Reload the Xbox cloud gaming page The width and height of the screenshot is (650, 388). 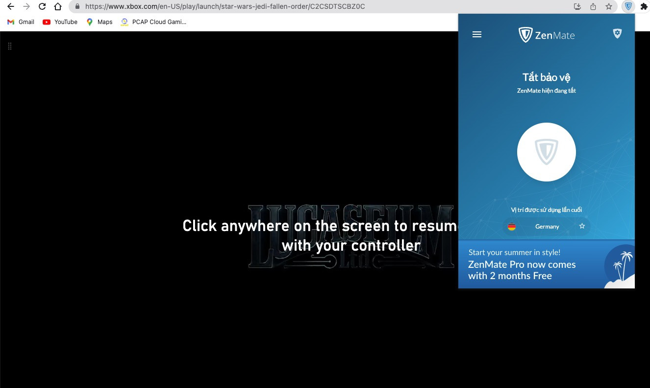point(42,6)
